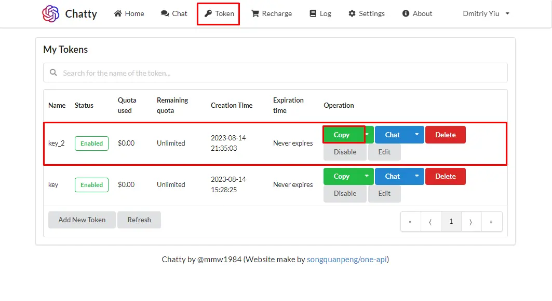Sort by Remaining quota column header
Viewport: 552px width, 301px height.
(172, 105)
